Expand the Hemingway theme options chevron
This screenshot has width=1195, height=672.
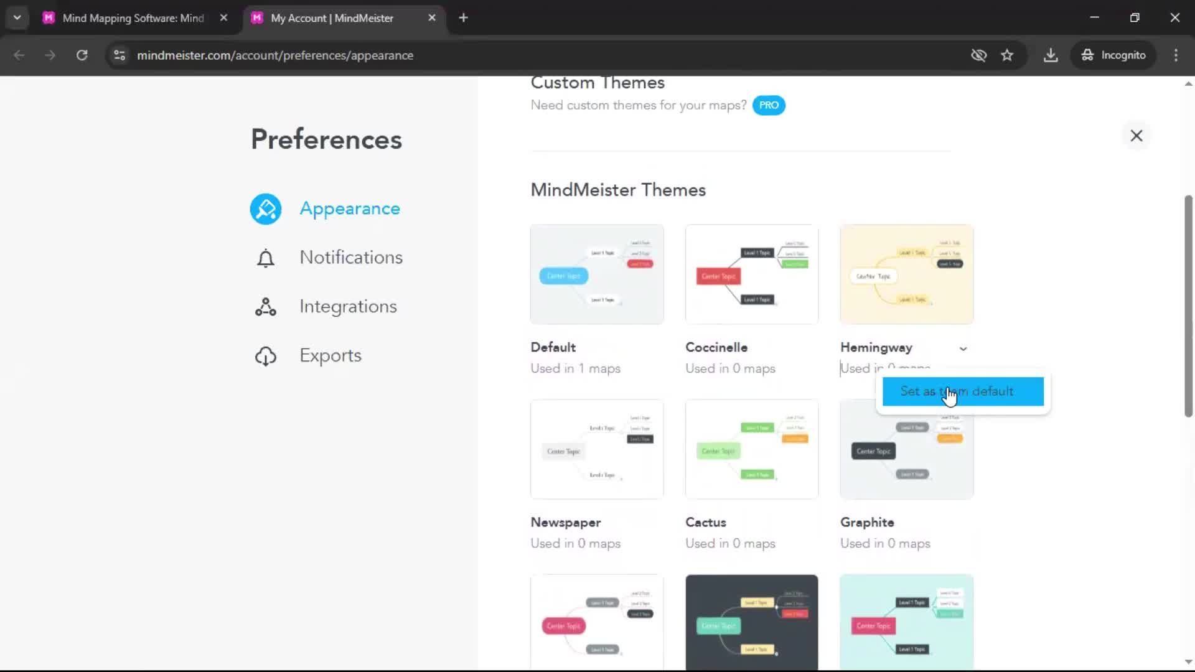click(963, 348)
